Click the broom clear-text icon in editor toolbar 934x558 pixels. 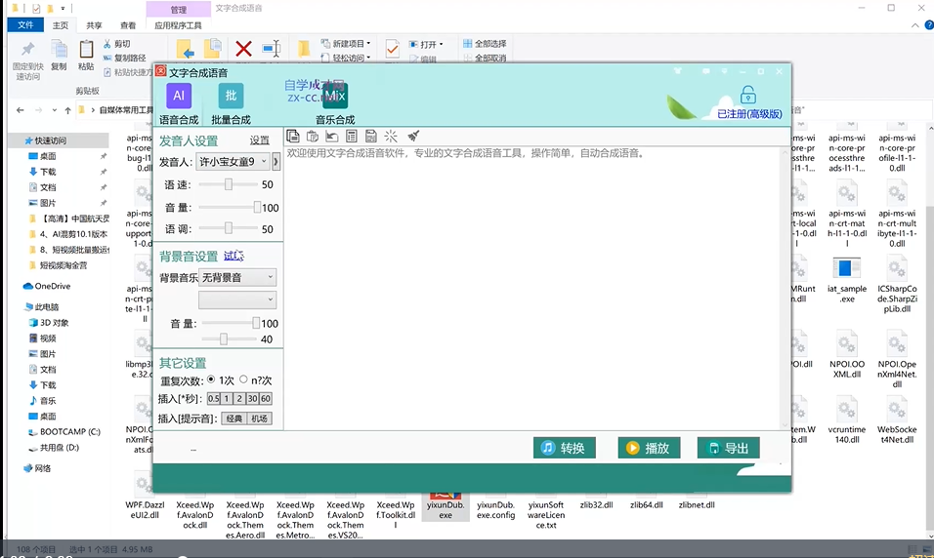(x=413, y=137)
